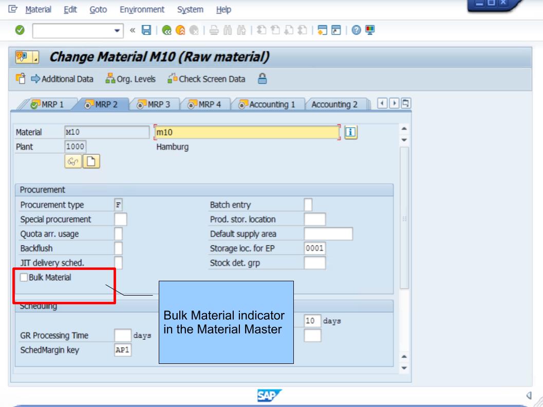The width and height of the screenshot is (543, 407).
Task: Click the Last Page icon
Action: [302, 30]
